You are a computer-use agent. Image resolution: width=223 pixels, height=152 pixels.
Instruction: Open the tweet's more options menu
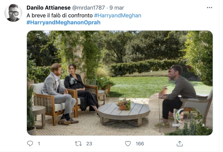(209, 8)
